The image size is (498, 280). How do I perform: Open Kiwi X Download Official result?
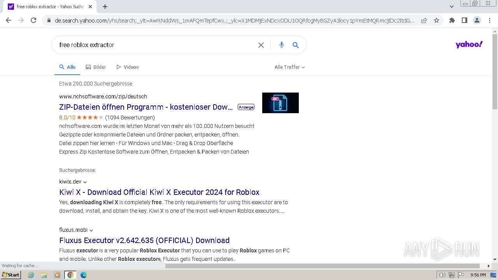(159, 192)
